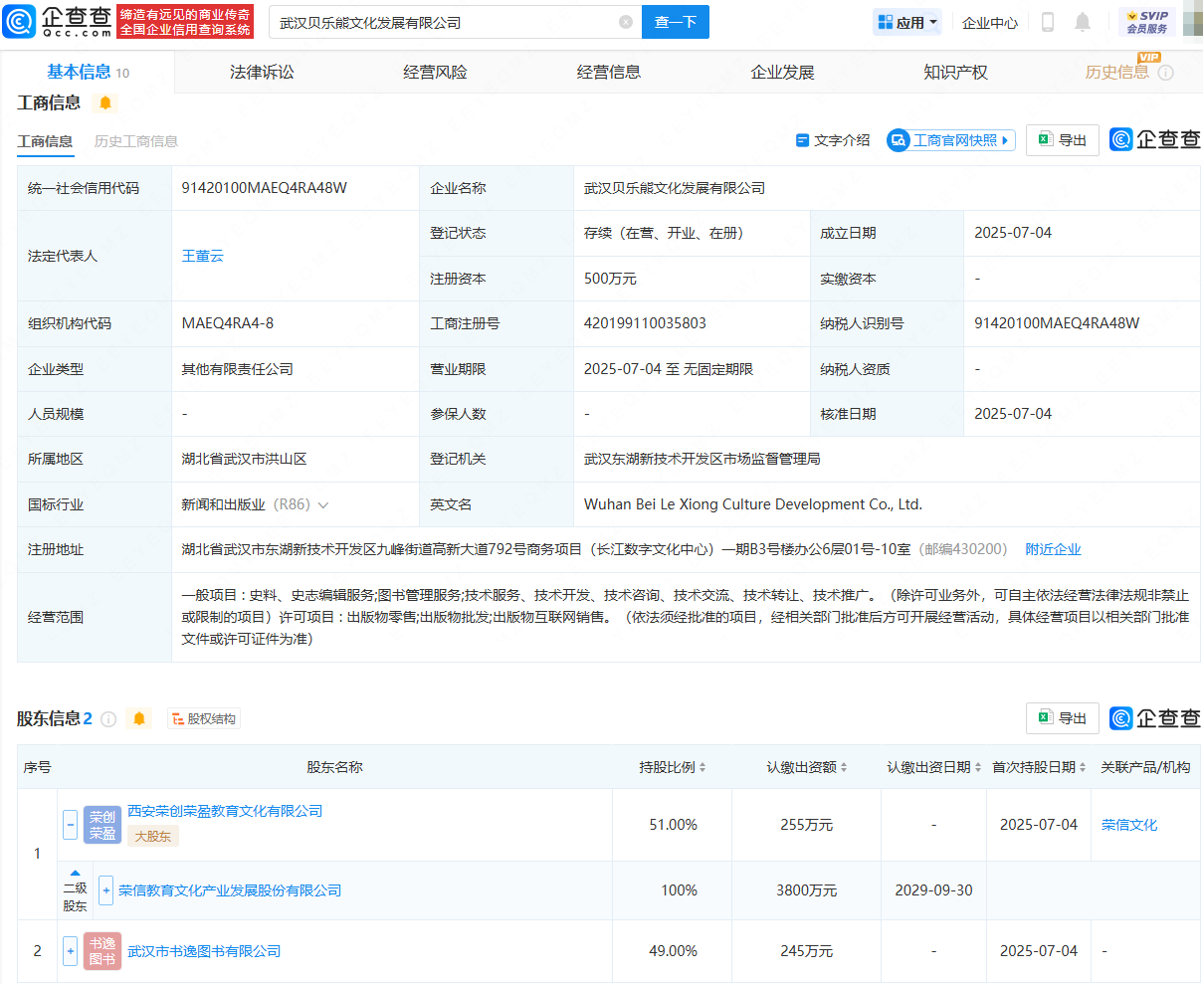Click credit code 91420100MAEQ4RA48W value

(265, 188)
